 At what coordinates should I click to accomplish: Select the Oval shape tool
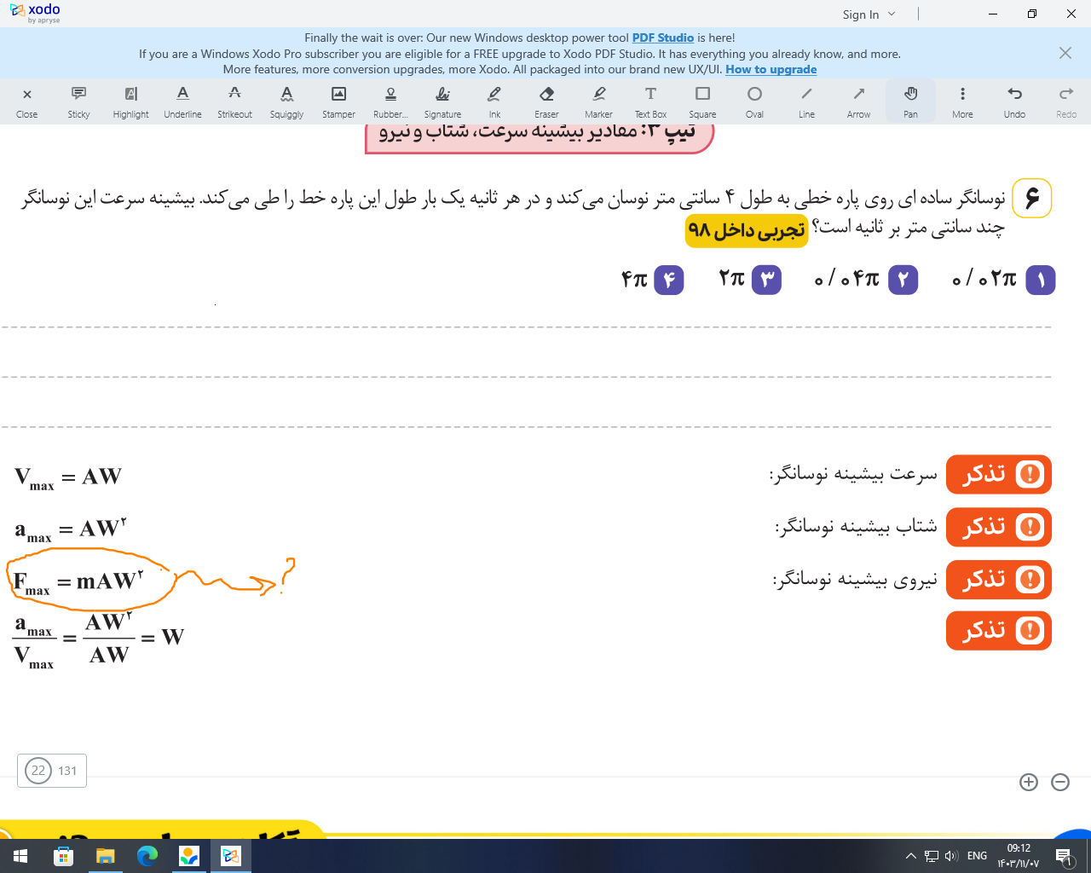[x=754, y=101]
